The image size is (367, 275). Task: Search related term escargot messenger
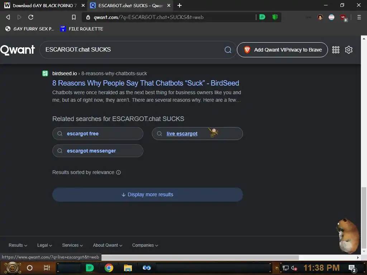click(97, 151)
